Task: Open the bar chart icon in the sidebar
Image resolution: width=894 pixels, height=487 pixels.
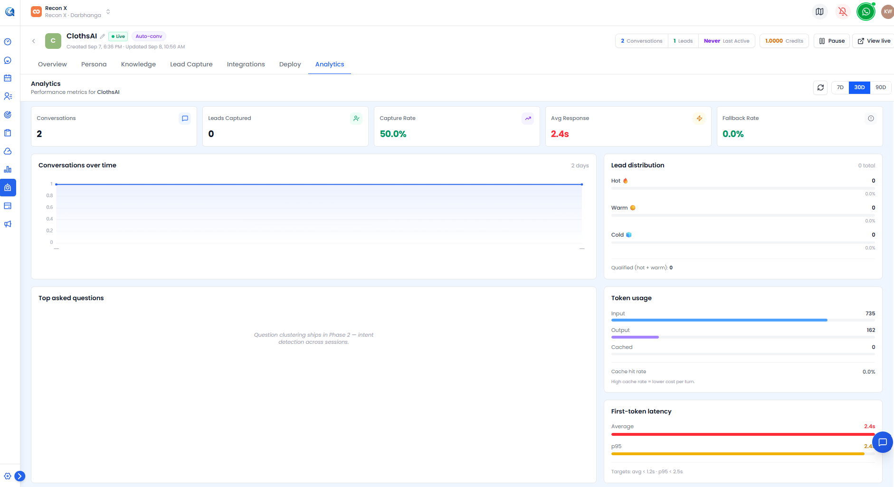Action: pyautogui.click(x=8, y=169)
